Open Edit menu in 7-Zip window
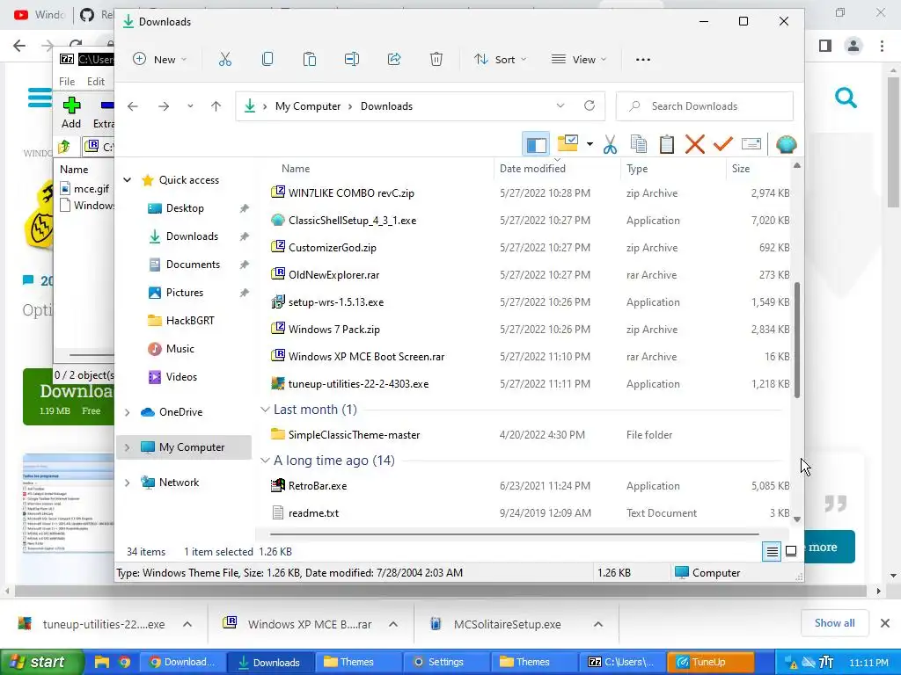The image size is (901, 675). pyautogui.click(x=95, y=82)
